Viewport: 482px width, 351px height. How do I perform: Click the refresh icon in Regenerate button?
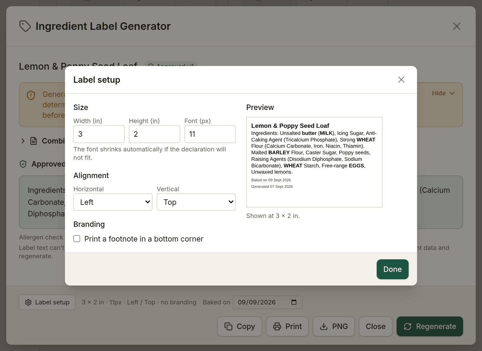tap(408, 326)
